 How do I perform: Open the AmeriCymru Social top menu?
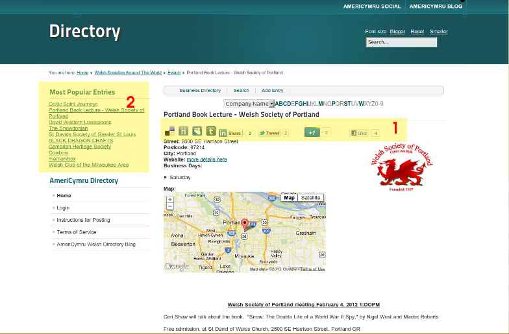coord(372,6)
